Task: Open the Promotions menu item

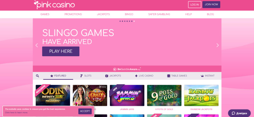Action: tap(73, 14)
